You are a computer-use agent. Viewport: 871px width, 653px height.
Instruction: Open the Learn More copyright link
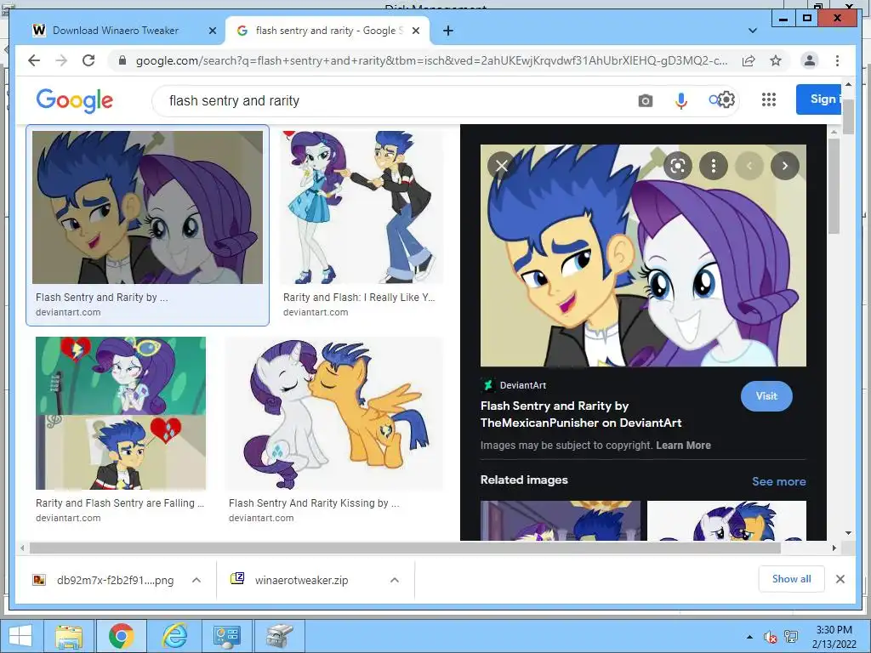[x=683, y=446]
